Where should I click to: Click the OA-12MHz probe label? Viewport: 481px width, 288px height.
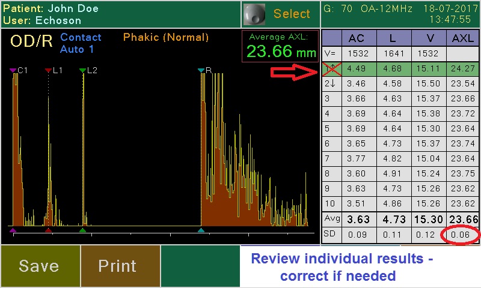pos(387,8)
